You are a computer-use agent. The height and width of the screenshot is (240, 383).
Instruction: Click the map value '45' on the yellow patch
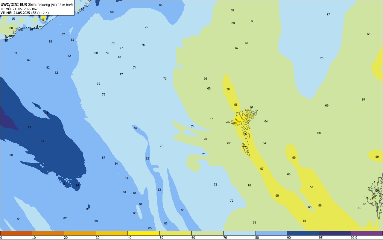click(x=43, y=20)
